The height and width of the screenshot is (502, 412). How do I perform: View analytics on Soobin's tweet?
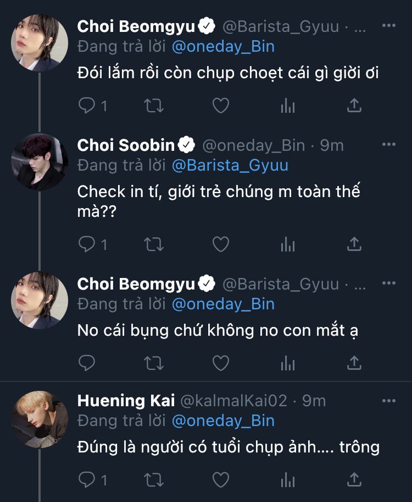[288, 244]
